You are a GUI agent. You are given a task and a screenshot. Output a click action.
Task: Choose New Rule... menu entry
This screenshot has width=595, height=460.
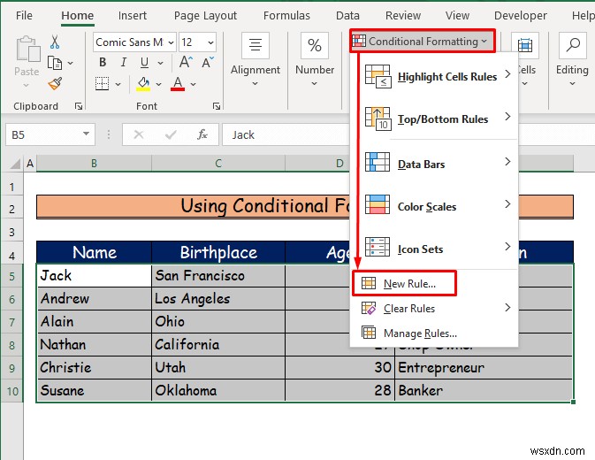tap(404, 283)
